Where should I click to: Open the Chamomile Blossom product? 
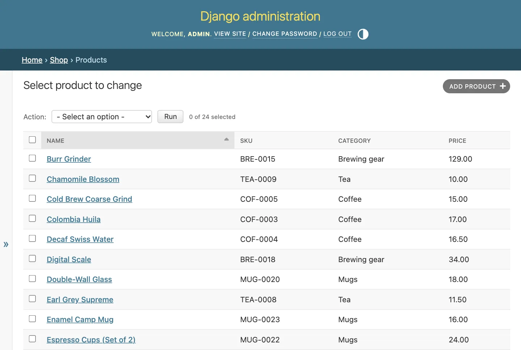click(83, 179)
